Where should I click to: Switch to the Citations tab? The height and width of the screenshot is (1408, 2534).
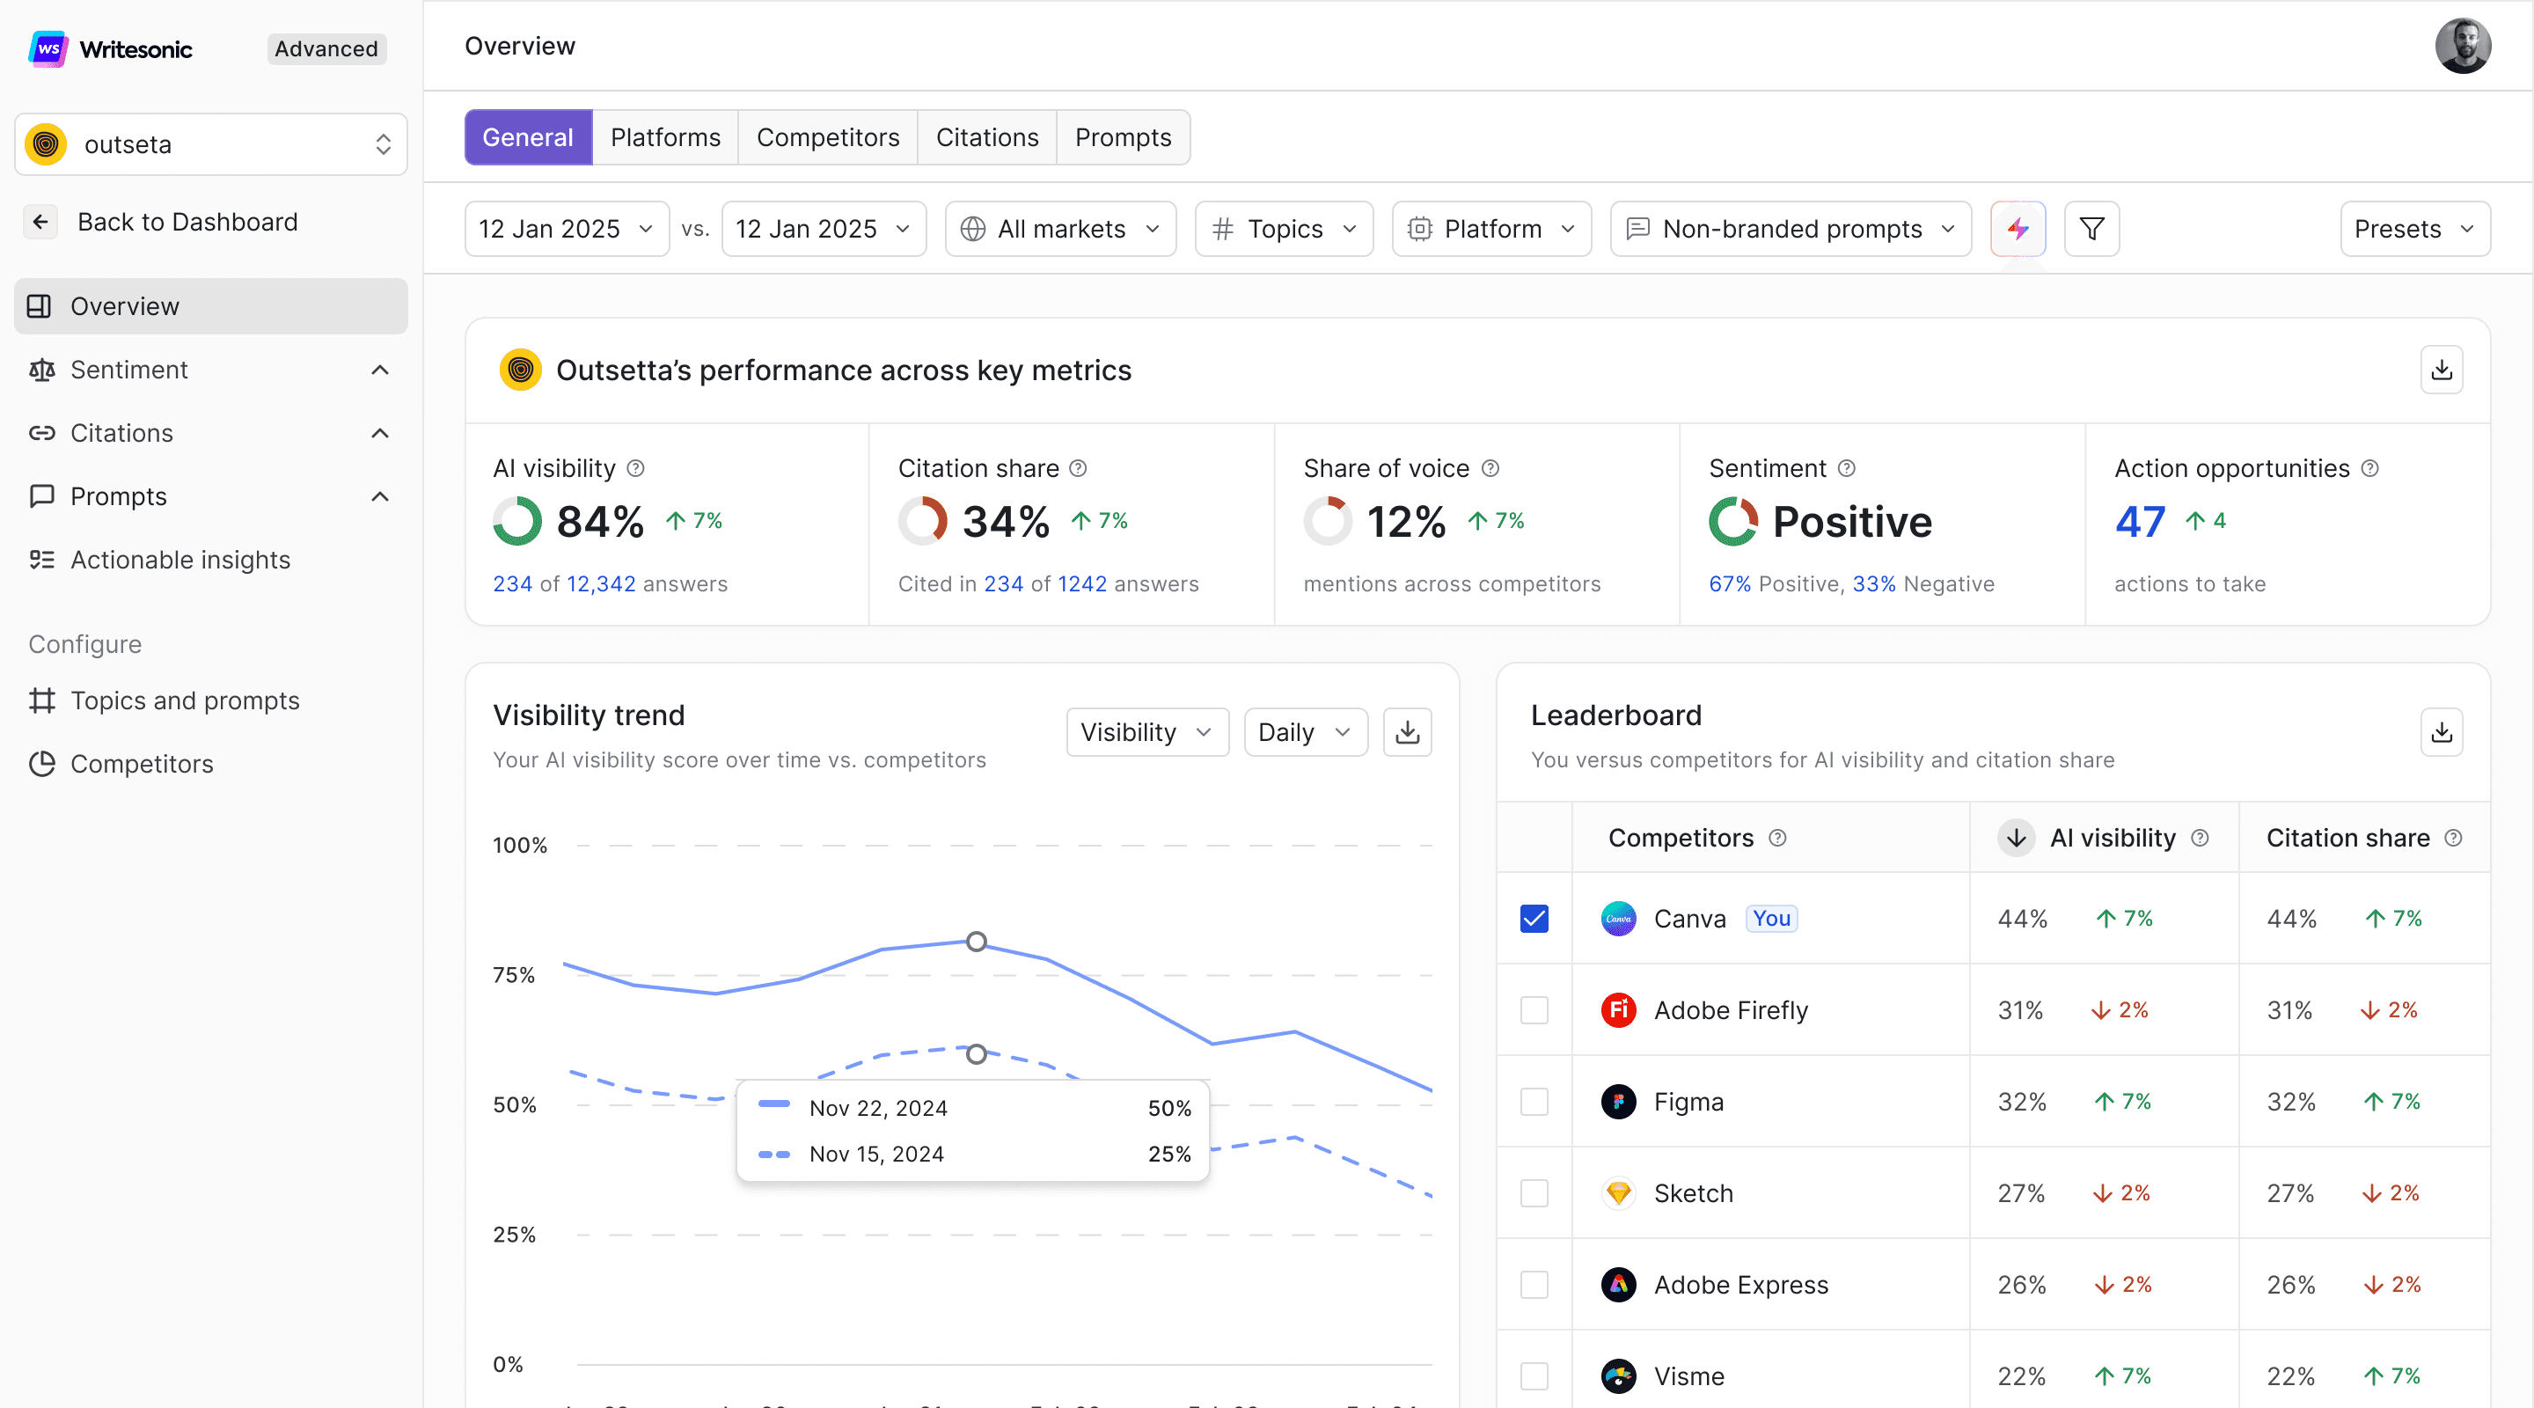986,138
